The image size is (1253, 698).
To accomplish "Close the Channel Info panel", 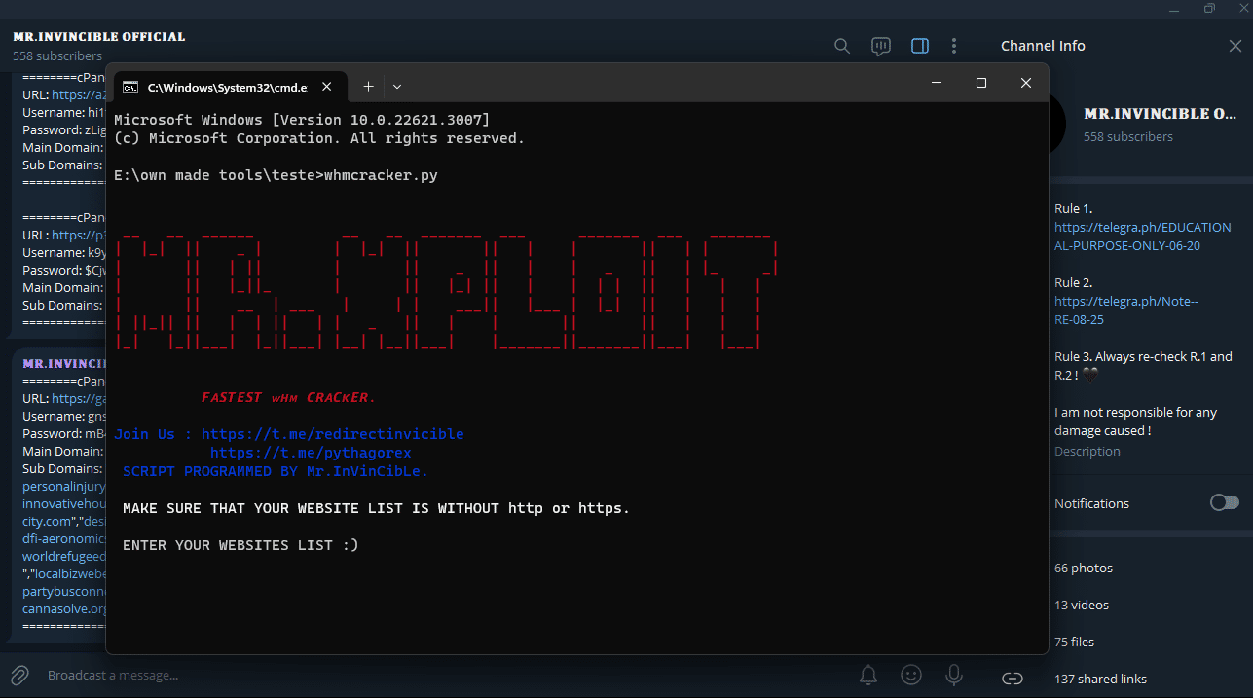I will [1235, 46].
